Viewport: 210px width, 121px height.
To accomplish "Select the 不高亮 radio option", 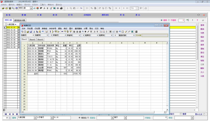I will 169,20.
